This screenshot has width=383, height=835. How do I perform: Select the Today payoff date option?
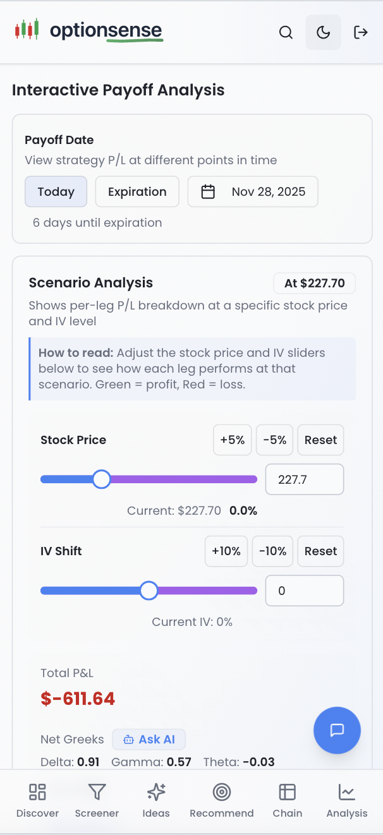tap(56, 192)
